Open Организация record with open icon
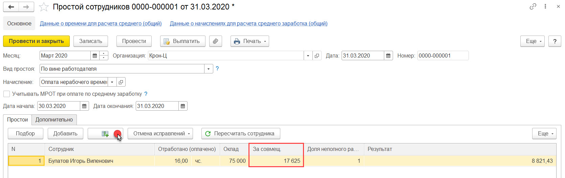Image resolution: width=565 pixels, height=178 pixels. (x=317, y=56)
